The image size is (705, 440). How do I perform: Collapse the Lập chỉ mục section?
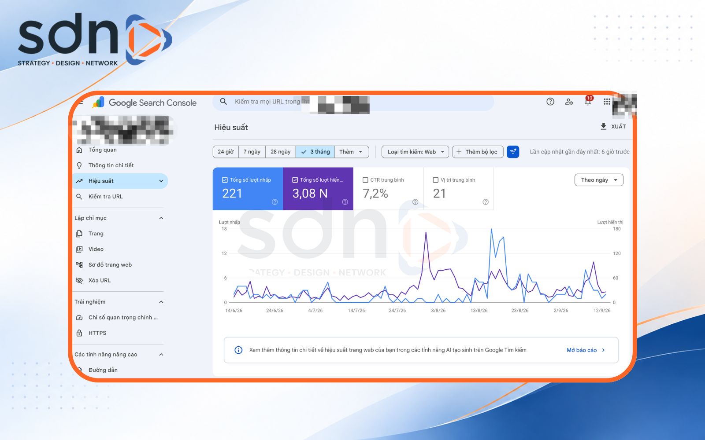tap(161, 218)
